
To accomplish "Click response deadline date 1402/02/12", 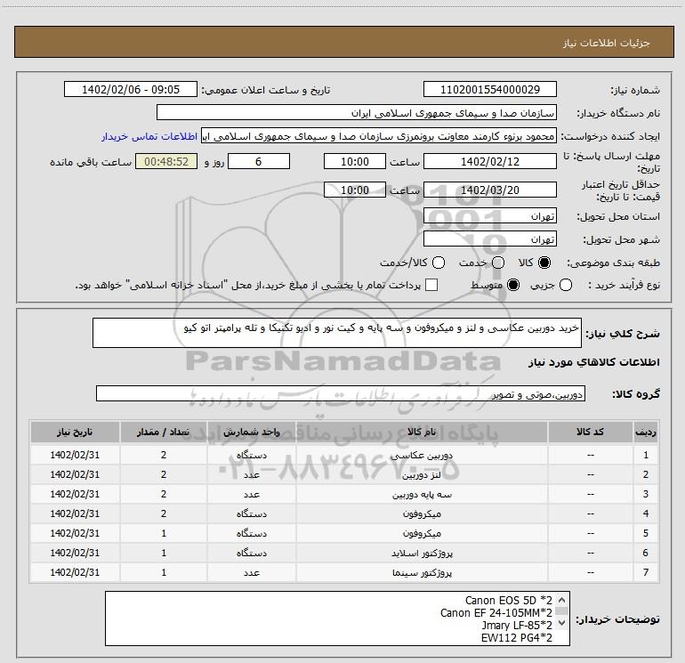I will 489,161.
